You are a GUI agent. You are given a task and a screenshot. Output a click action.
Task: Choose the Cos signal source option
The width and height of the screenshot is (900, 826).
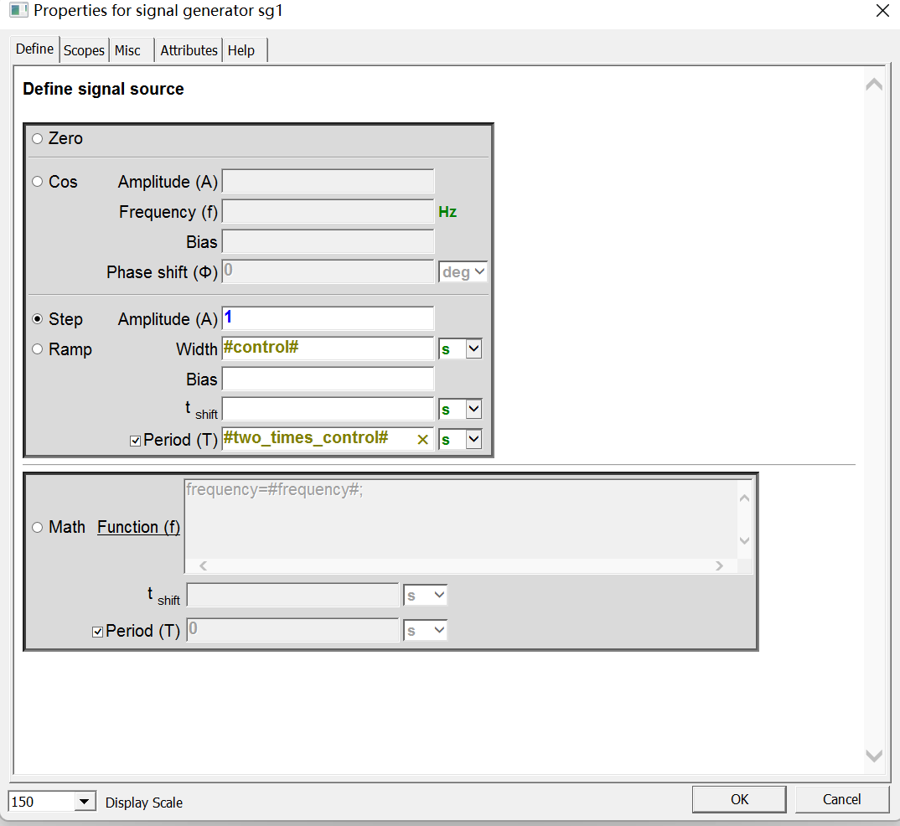(37, 182)
